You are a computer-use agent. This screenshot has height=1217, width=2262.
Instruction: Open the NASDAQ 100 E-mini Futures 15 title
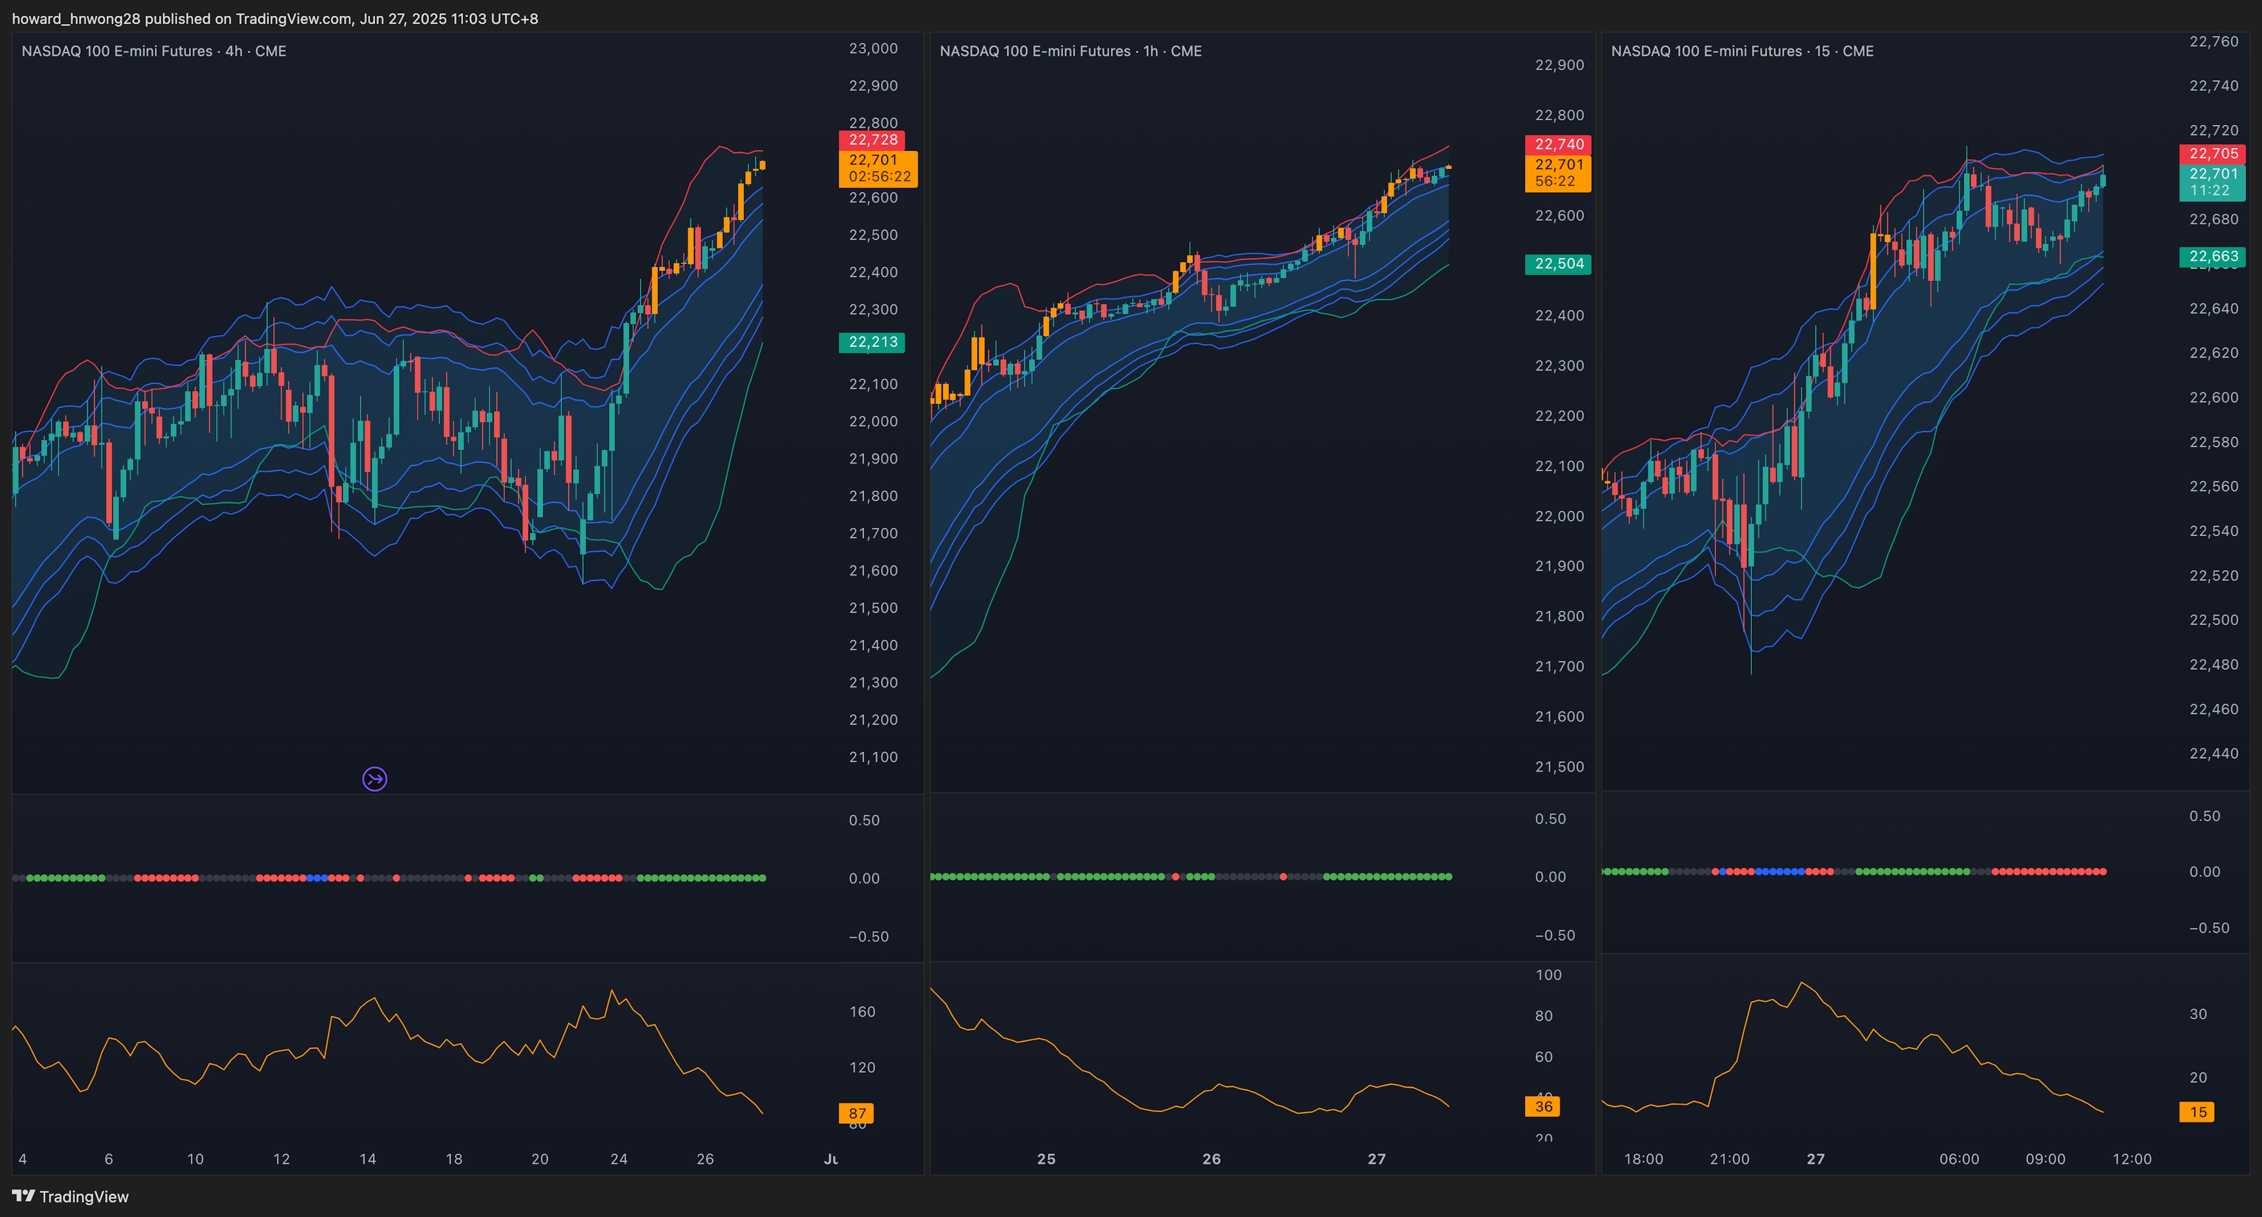coord(1742,51)
